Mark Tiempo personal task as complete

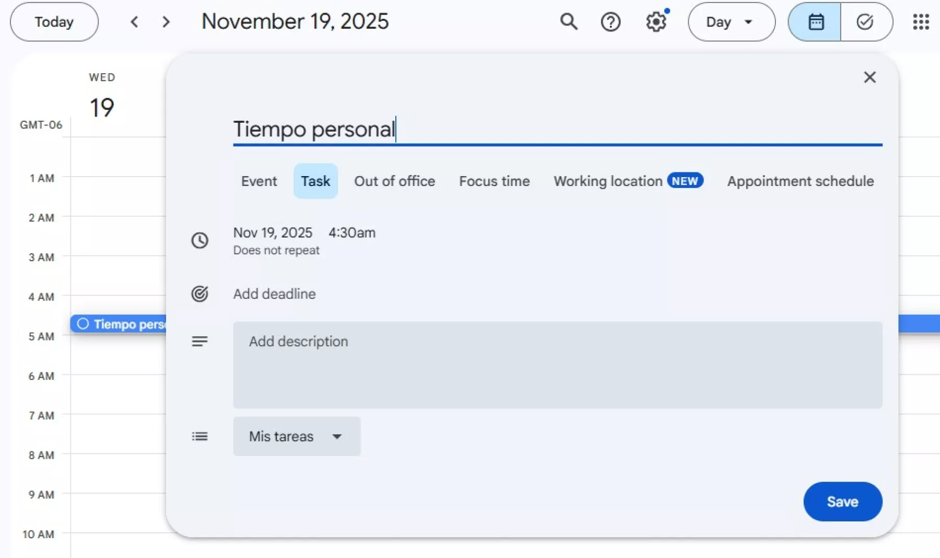click(82, 324)
